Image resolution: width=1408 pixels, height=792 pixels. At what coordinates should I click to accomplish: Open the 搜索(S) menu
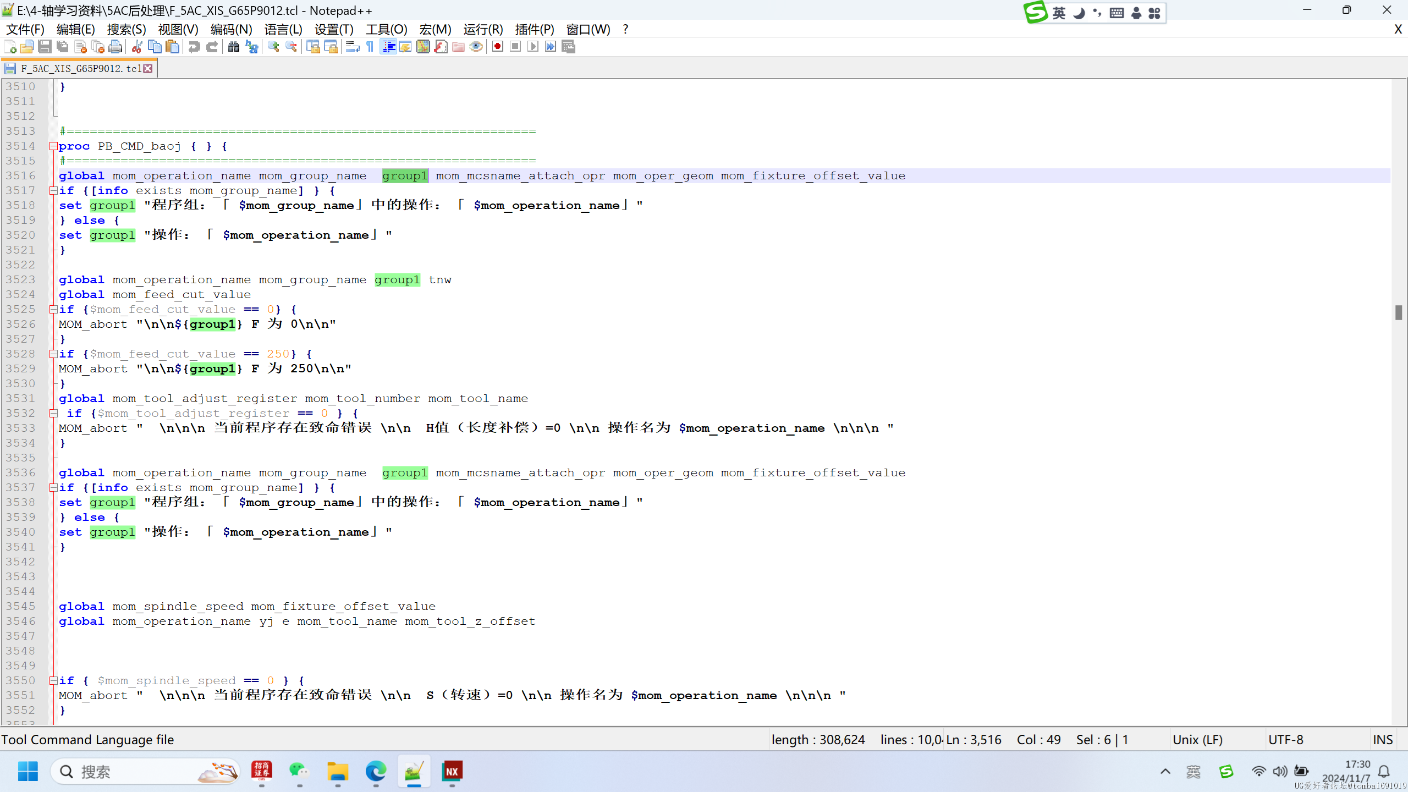point(127,29)
